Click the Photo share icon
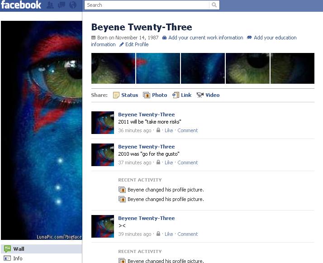 (x=147, y=95)
